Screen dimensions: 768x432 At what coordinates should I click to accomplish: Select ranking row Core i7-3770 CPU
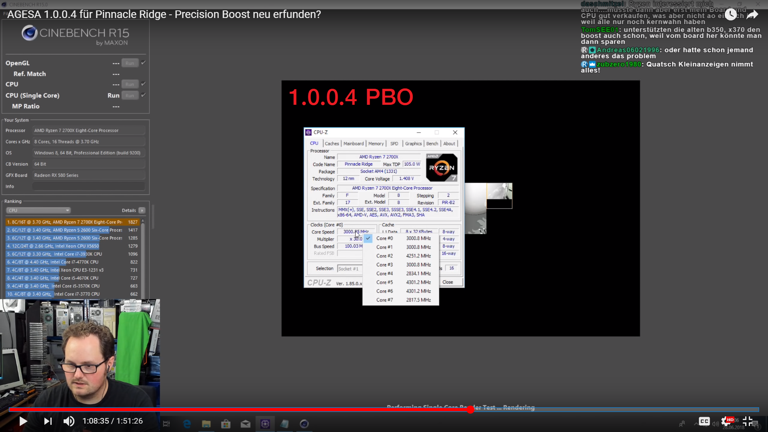(72, 294)
